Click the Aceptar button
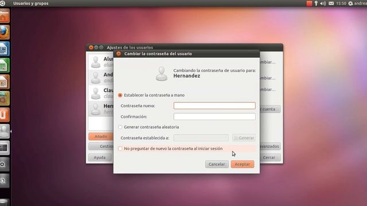The width and height of the screenshot is (367, 206). [242, 164]
